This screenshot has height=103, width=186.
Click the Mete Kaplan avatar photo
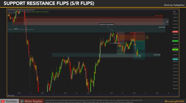(22, 101)
